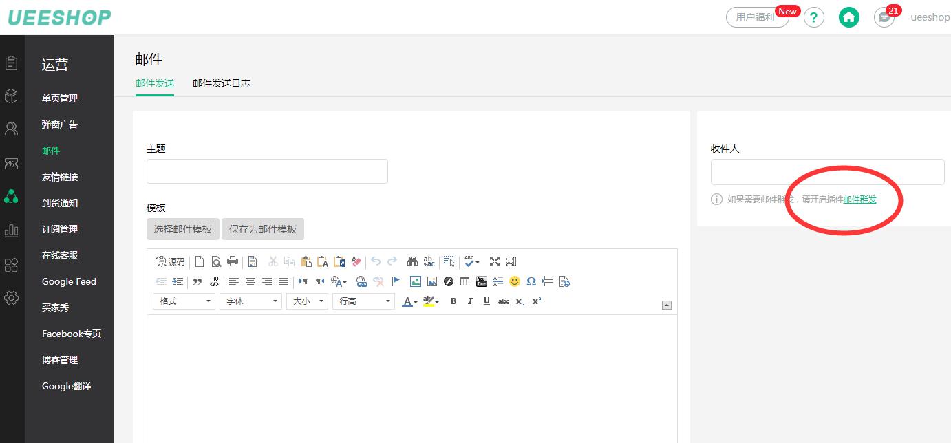Insert special character with Omega icon
Screen dimensions: 951x443
(531, 281)
